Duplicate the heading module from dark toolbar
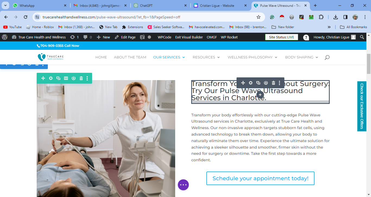 coord(258,83)
